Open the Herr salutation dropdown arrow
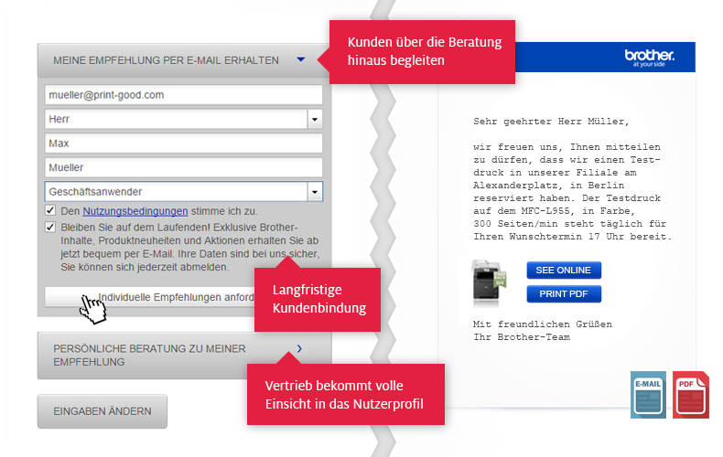This screenshot has width=723, height=457. pos(315,120)
